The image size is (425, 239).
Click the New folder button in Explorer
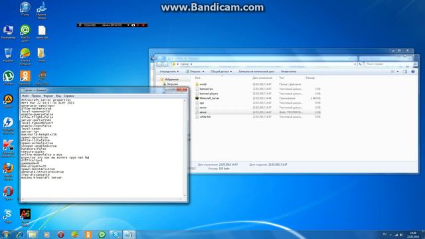pos(288,72)
